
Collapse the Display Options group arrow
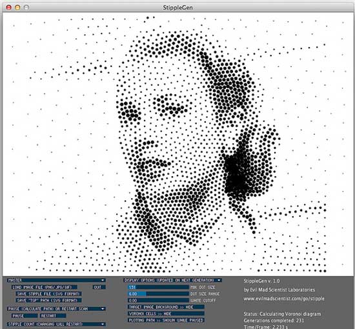point(219,281)
